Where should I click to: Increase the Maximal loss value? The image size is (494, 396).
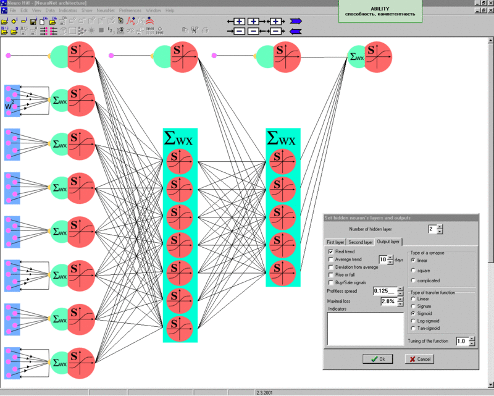coord(400,299)
